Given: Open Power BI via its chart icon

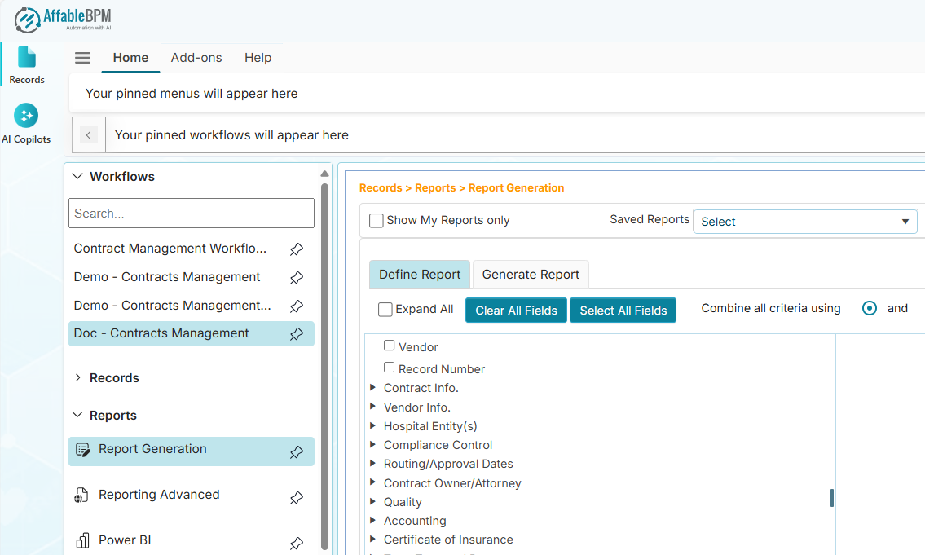Looking at the screenshot, I should click(x=83, y=540).
